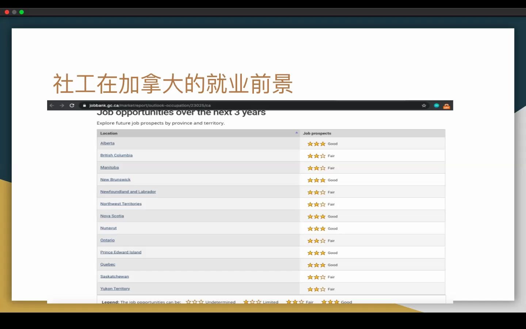Click the star rating in Saskatchewan row
The image size is (526, 329).
point(316,277)
